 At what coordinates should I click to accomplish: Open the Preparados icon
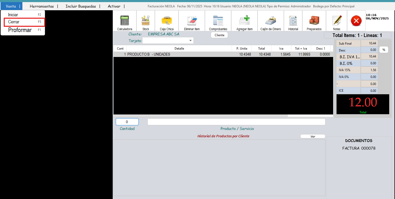point(314,21)
